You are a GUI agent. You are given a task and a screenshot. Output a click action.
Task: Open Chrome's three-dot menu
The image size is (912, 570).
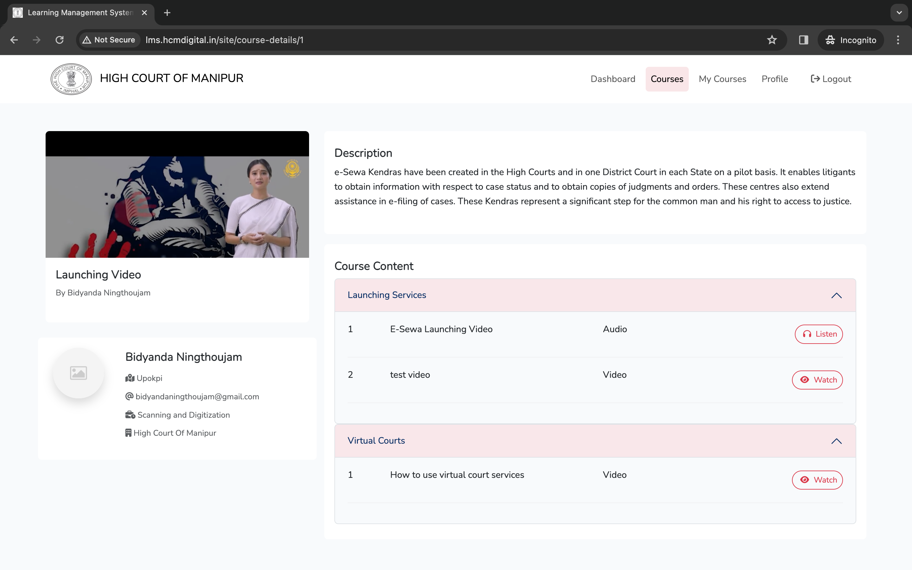898,40
